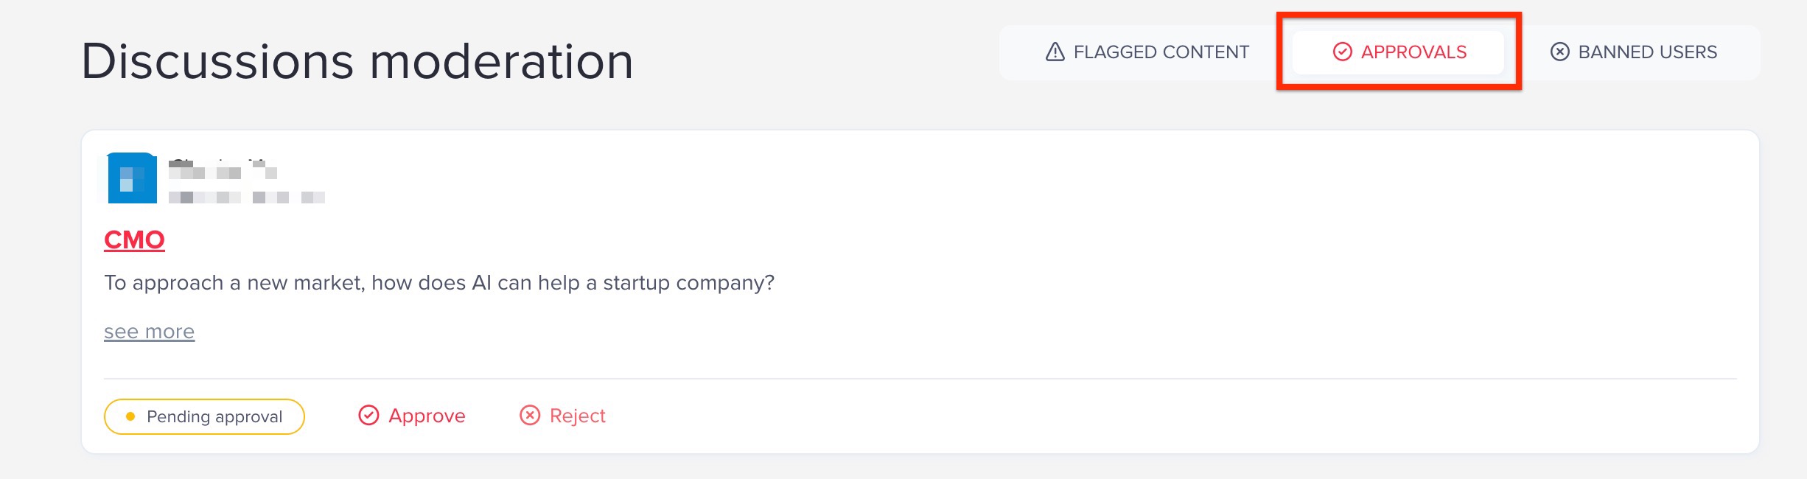This screenshot has height=479, width=1807.
Task: Click the blurred post details under the author name
Action: pyautogui.click(x=246, y=197)
